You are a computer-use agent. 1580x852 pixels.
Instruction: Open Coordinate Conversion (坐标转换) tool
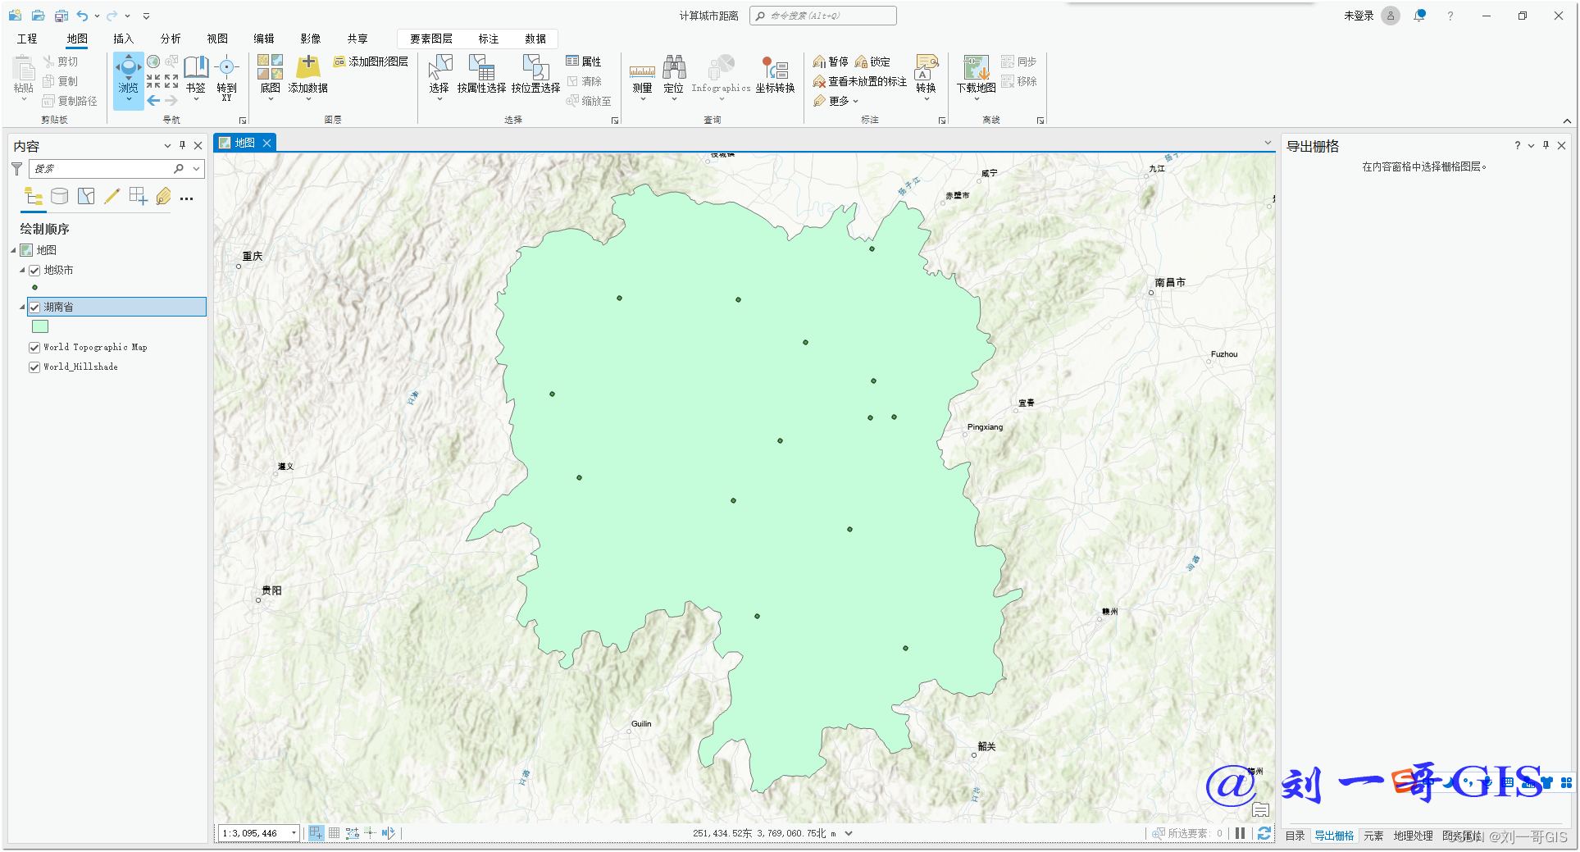click(775, 75)
